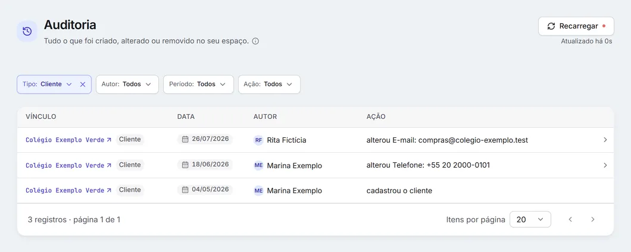The height and width of the screenshot is (252, 631).
Task: Click the text alterou Telefone: +55 20 2000-0101
Action: pos(428,165)
